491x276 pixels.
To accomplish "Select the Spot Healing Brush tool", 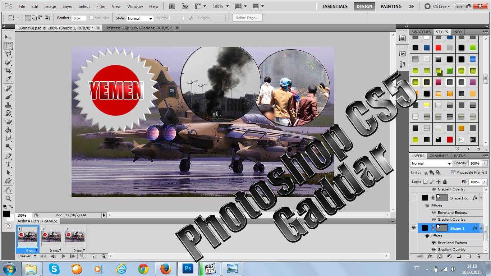I will coord(8,88).
